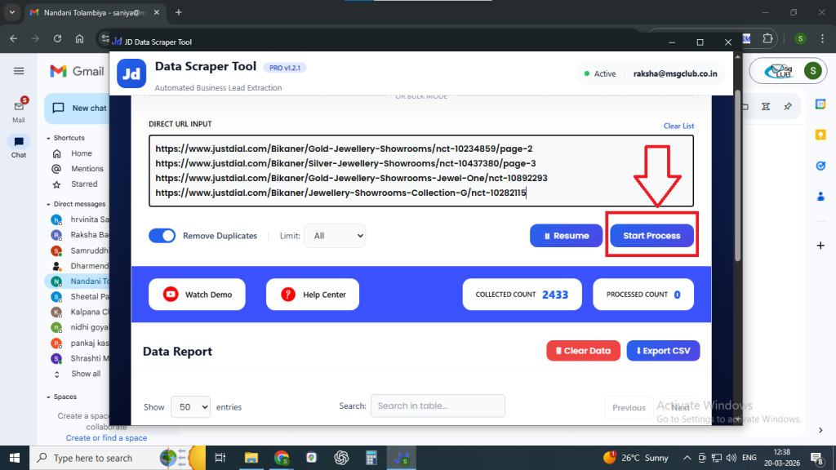This screenshot has height=470, width=836.
Task: Click the Help Center question mark icon
Action: click(287, 295)
